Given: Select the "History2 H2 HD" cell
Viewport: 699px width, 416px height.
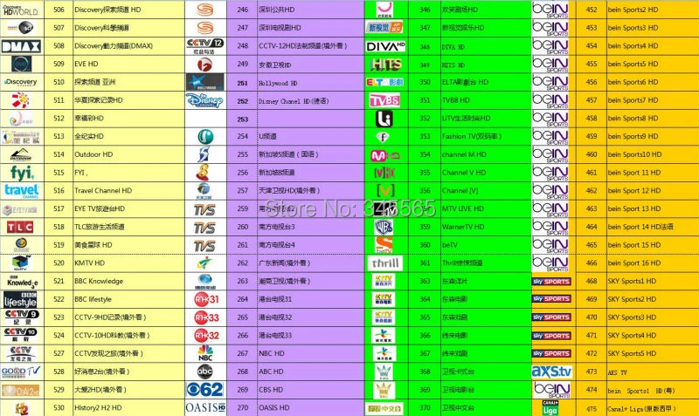Looking at the screenshot, I should coord(128,407).
